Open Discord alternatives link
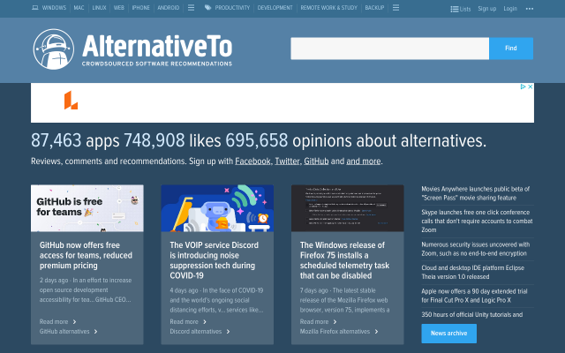The width and height of the screenshot is (565, 353). coord(200,332)
